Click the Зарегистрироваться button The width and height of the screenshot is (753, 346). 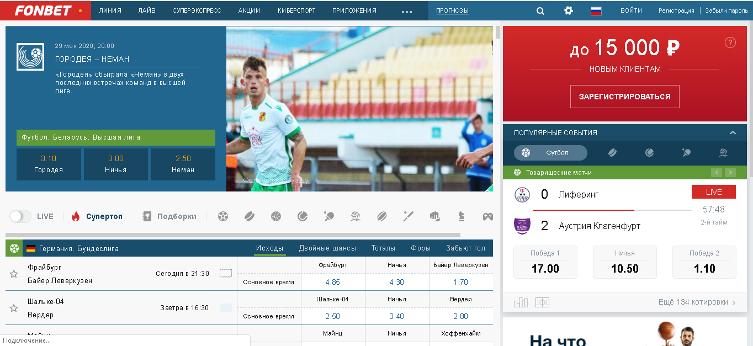click(624, 97)
